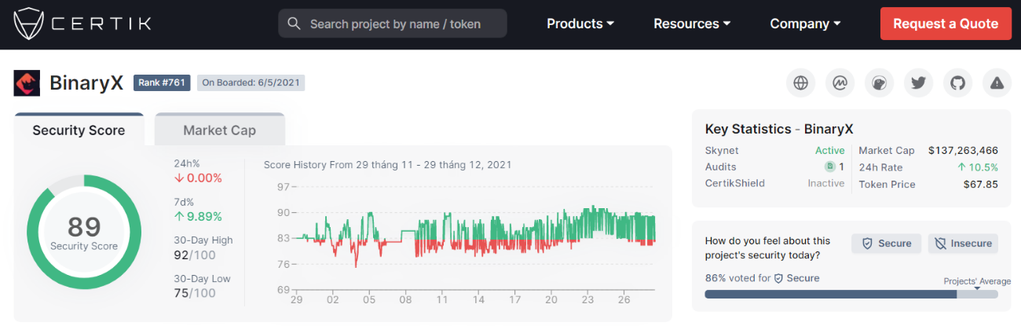Switch to the Market Cap tab
The image size is (1021, 326).
click(x=219, y=130)
